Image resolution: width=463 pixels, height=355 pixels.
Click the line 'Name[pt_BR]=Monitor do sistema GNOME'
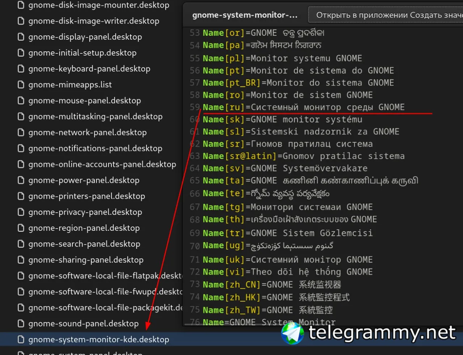[298, 83]
